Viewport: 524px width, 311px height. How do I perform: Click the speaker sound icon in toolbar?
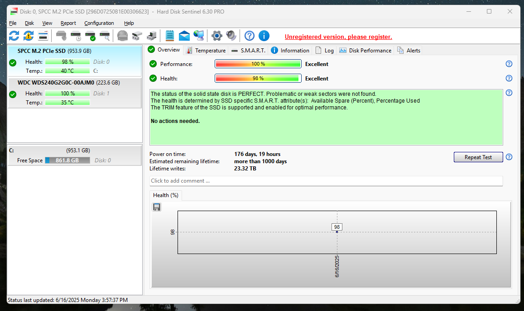coord(231,36)
